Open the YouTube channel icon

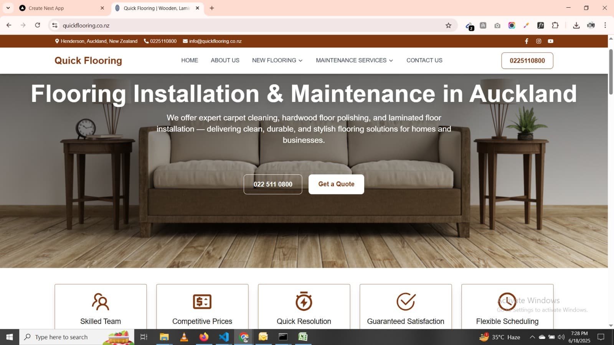click(551, 41)
